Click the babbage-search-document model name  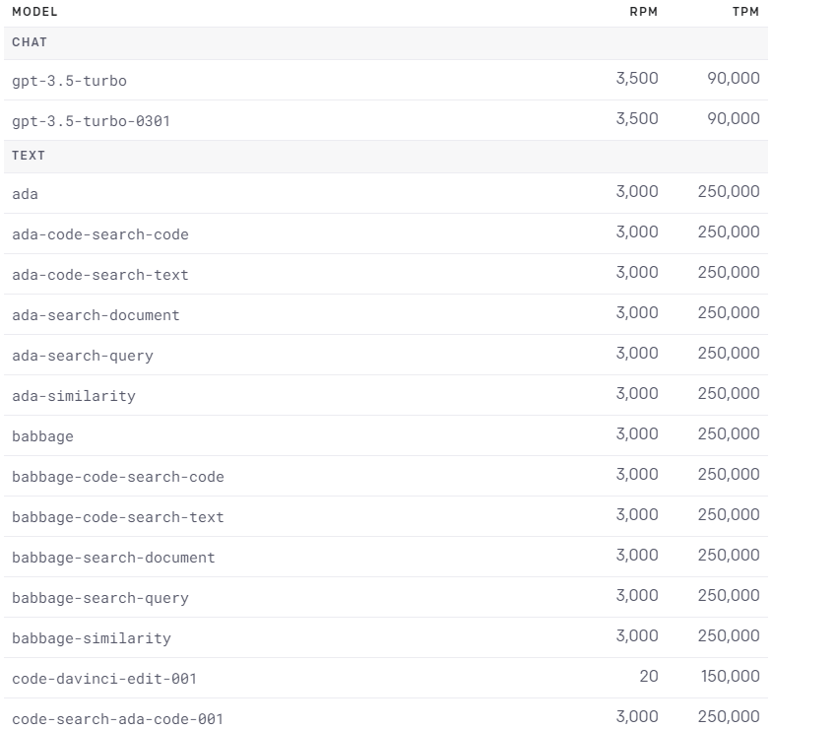pyautogui.click(x=113, y=559)
